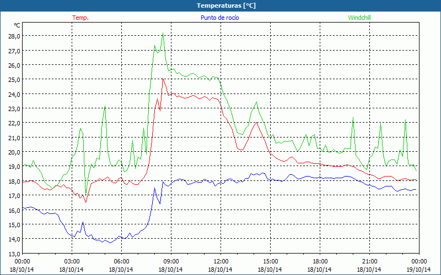
Task: Click the 23,0 y-axis value
Action: tap(13, 109)
